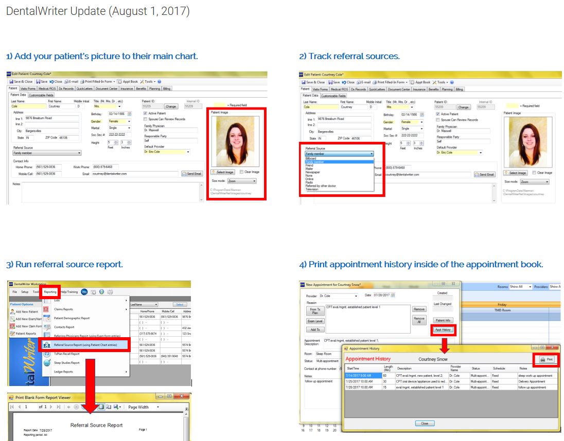Click the export save icon in Report Viewer
This screenshot has height=441, width=564.
(x=117, y=407)
